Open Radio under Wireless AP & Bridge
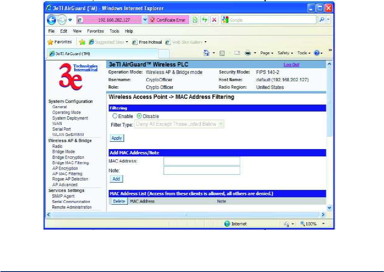This screenshot has width=384, height=272. pyautogui.click(x=57, y=146)
